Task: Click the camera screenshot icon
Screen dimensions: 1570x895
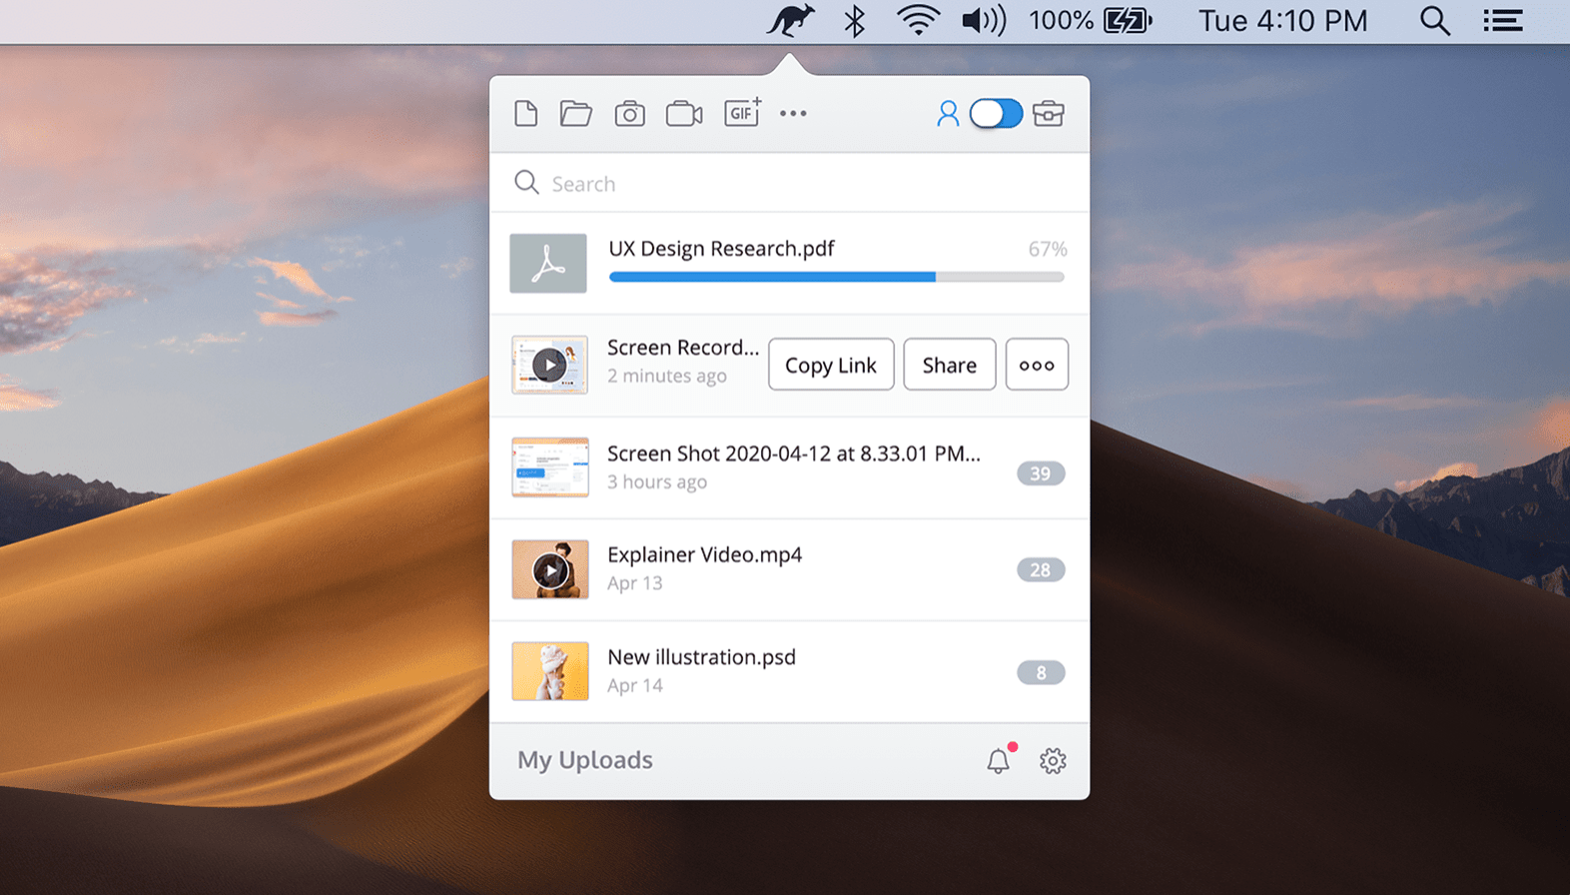Action: click(x=629, y=114)
